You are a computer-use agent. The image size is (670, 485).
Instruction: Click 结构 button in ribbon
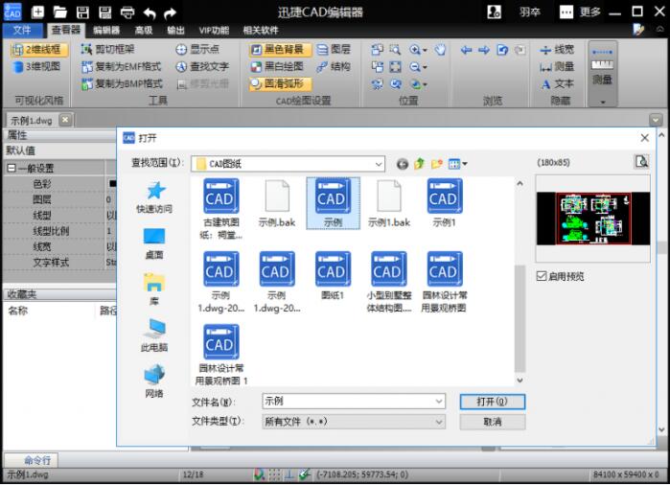point(335,66)
